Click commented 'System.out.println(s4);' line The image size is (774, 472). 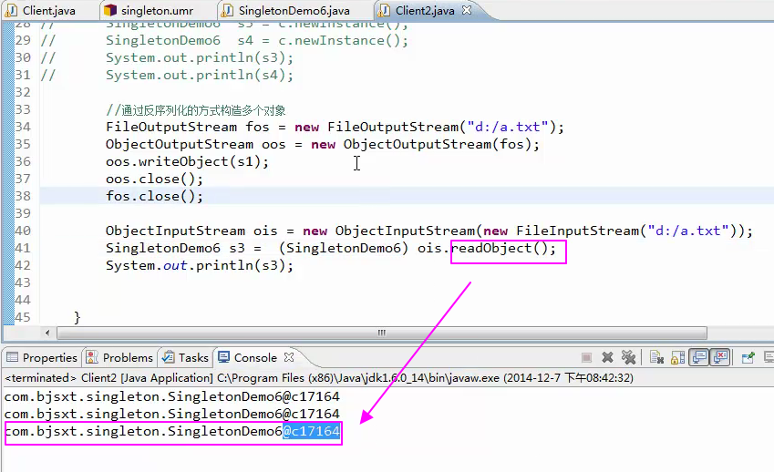pos(200,75)
